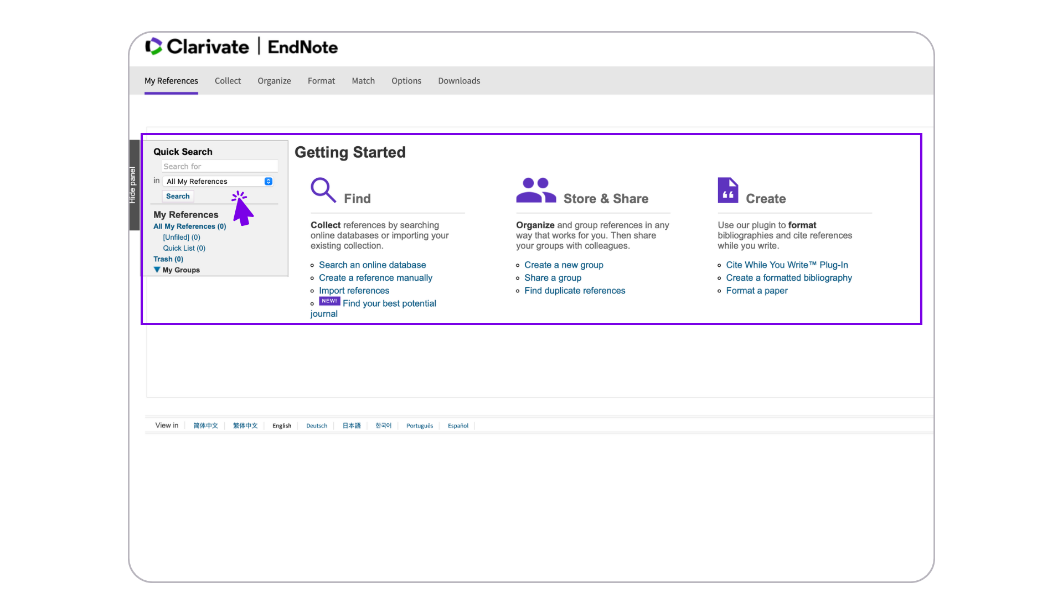Switch language to 日本語
The image size is (1063, 598).
tap(351, 426)
